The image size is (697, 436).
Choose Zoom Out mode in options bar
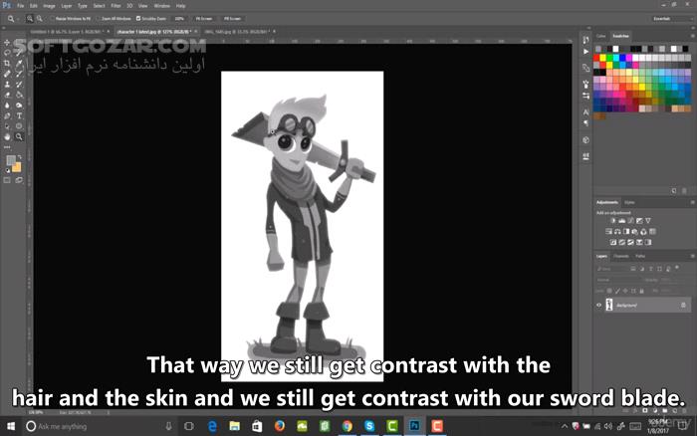point(40,19)
